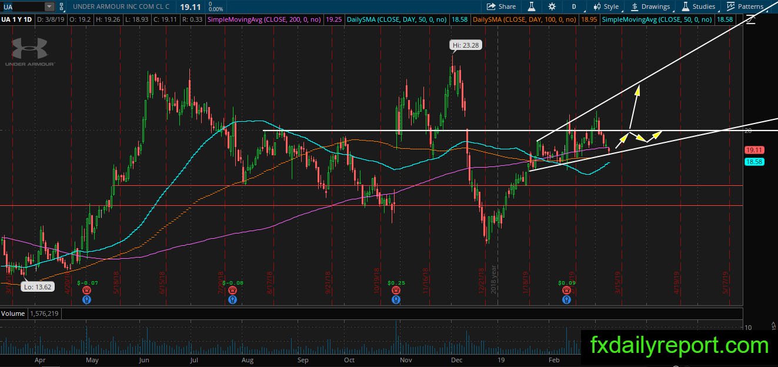Click the 18.58 moving average axis tag
Screen dimensions: 778x367
[x=754, y=161]
